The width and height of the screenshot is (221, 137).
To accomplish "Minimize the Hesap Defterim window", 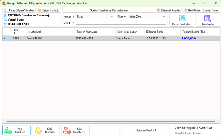I will point(194,3).
